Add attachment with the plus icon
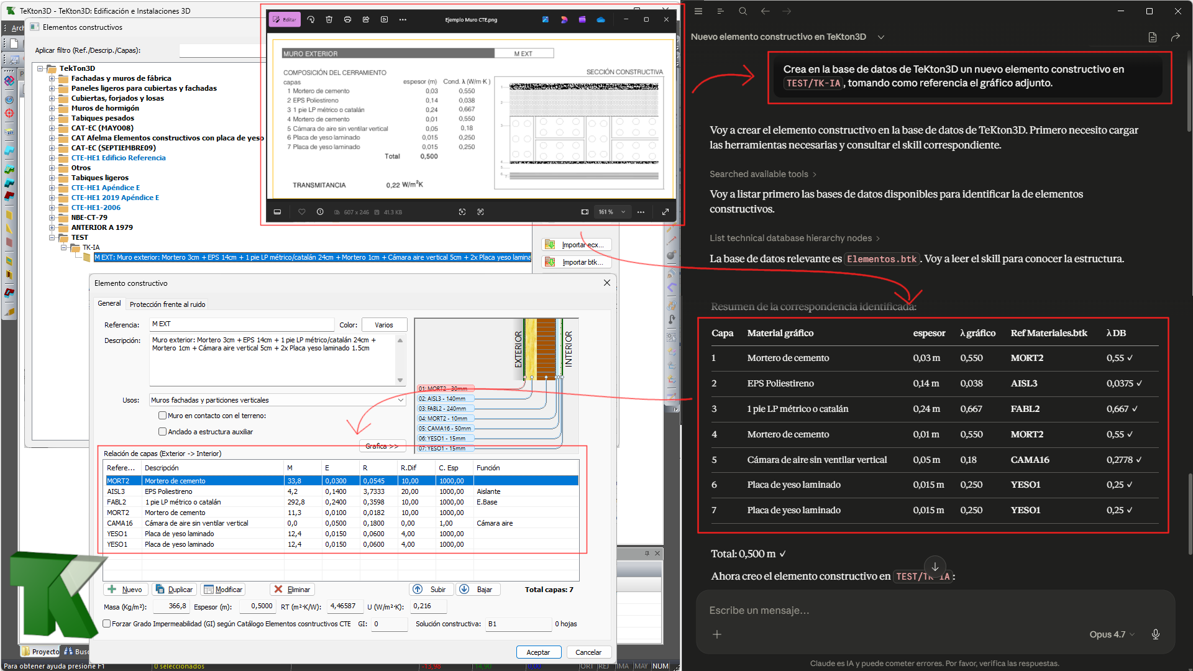 (717, 634)
